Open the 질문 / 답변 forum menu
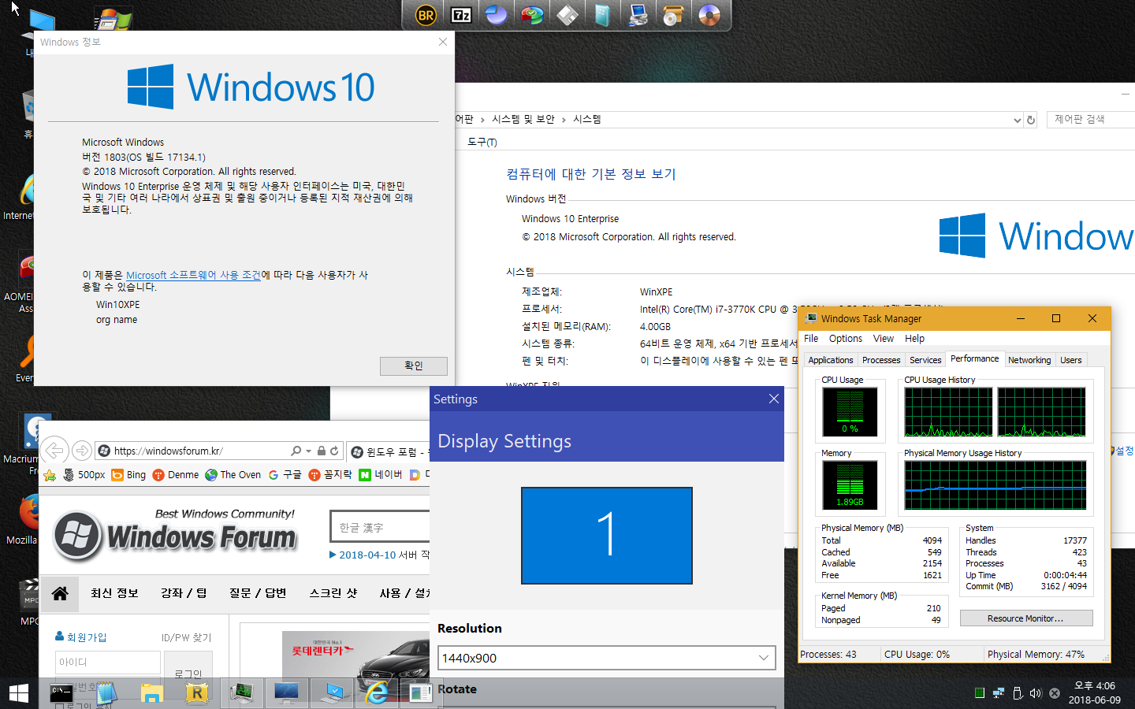Viewport: 1135px width, 709px height. pos(258,593)
